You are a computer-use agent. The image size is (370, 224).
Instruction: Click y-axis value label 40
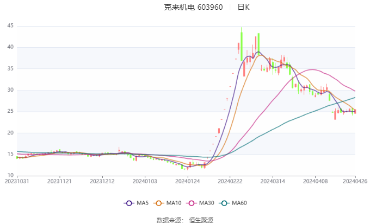10,47
